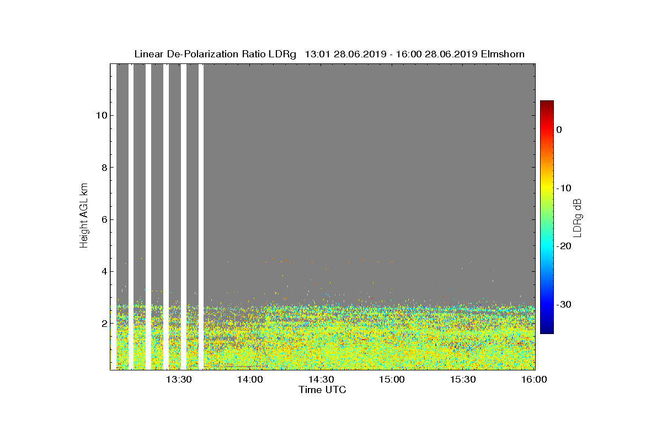662x441 pixels.
Task: Click the 'Height AGL km' axis title
Action: coord(84,216)
